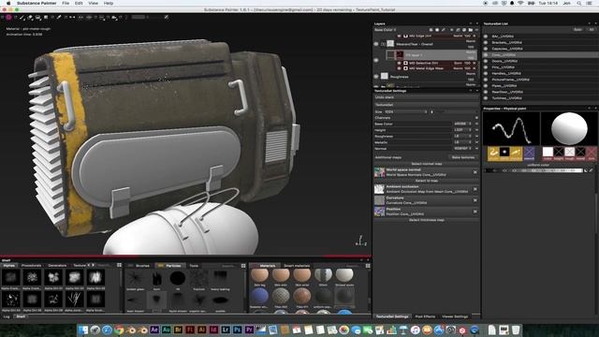The height and width of the screenshot is (337, 599).
Task: Remove the Position map with its X
Action: click(x=475, y=212)
